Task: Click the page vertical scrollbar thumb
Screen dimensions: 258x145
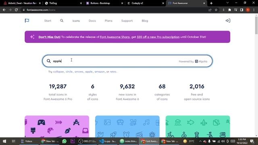Action: point(256,25)
